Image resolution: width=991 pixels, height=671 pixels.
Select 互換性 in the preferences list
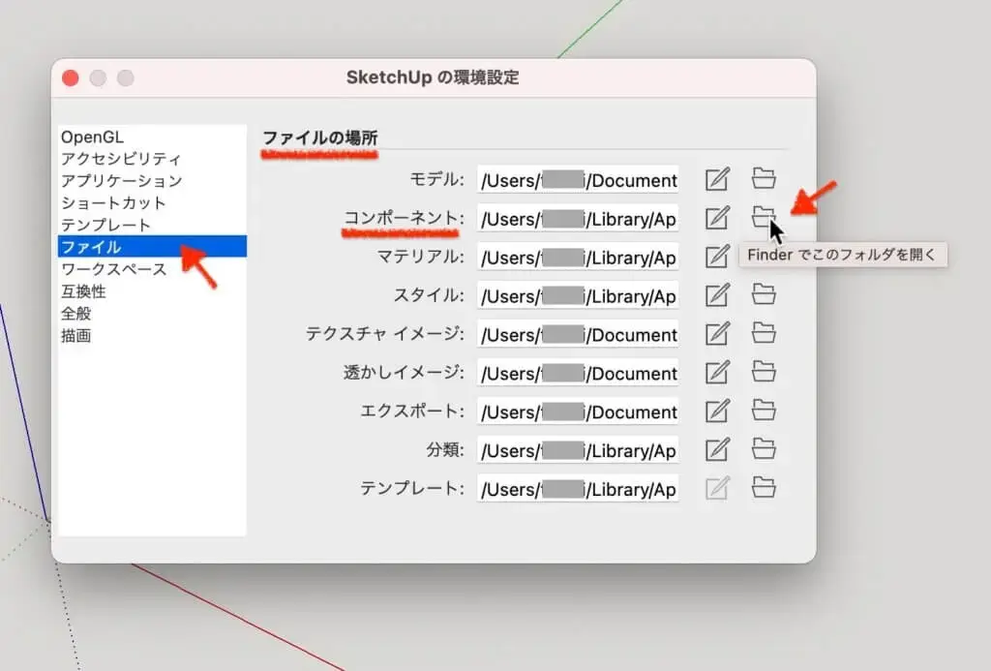(152, 291)
